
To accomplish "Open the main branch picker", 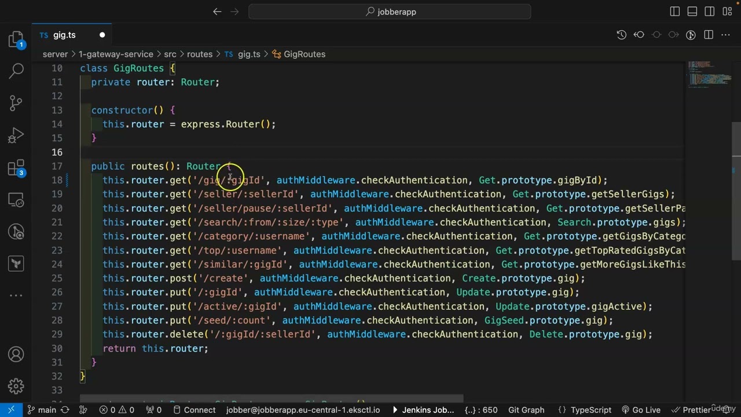I will [42, 409].
